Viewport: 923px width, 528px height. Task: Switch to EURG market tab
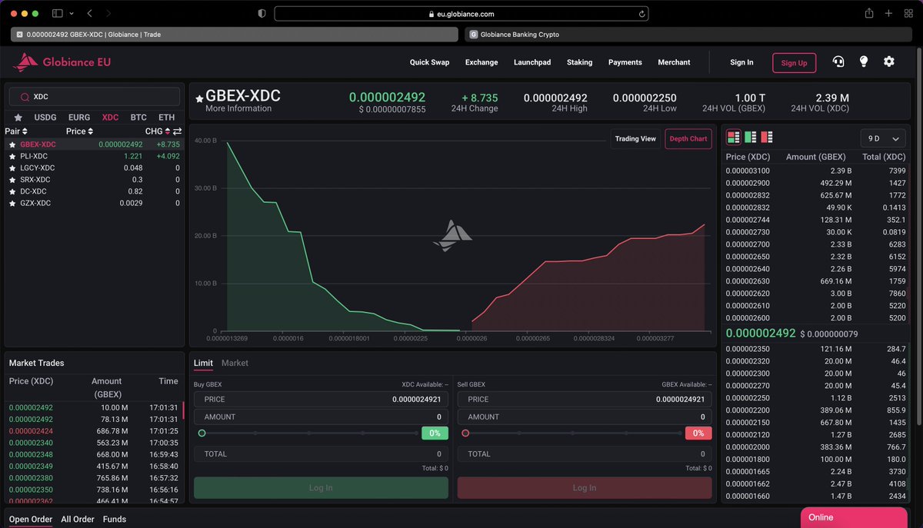point(79,118)
